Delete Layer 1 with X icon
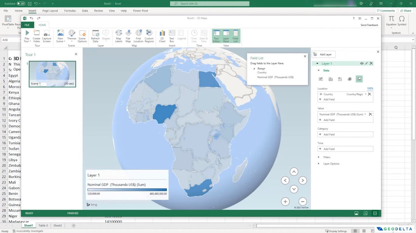The width and height of the screenshot is (416, 233). tap(371, 63)
